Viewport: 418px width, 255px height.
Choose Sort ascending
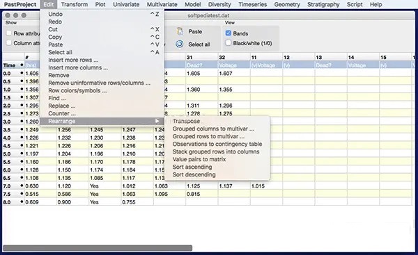pyautogui.click(x=217, y=167)
